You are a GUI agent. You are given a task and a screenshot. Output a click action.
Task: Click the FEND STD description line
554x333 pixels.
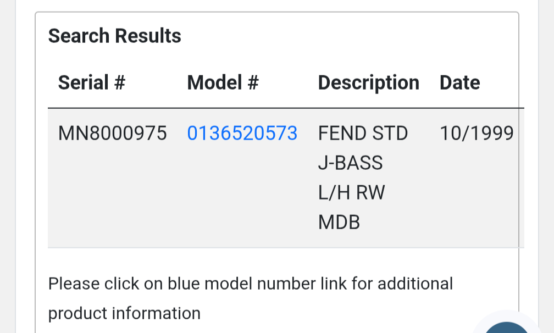click(x=363, y=133)
